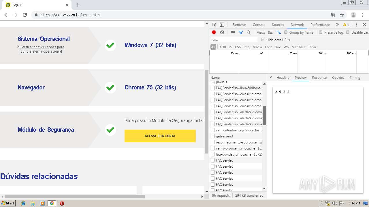Select the getserverid request row
Viewport: 369px width, 207px height.
click(x=236, y=136)
